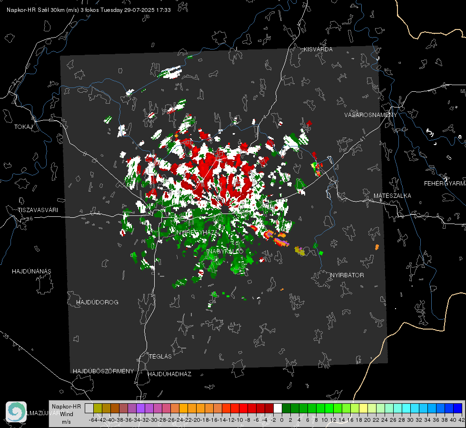Click the HAJDÚNÁNÁS label

pyautogui.click(x=31, y=272)
